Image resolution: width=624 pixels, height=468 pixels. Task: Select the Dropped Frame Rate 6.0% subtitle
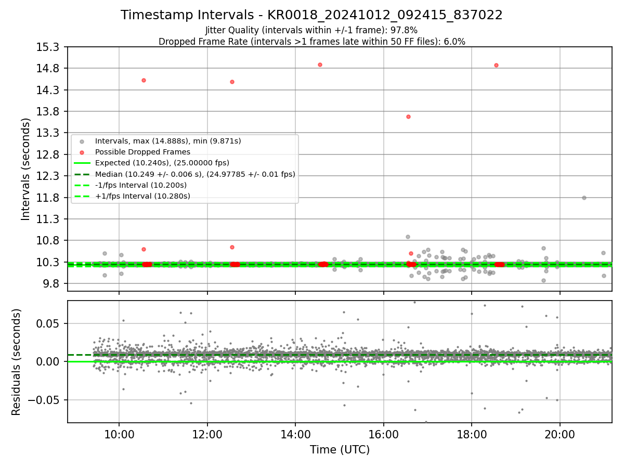click(x=311, y=41)
